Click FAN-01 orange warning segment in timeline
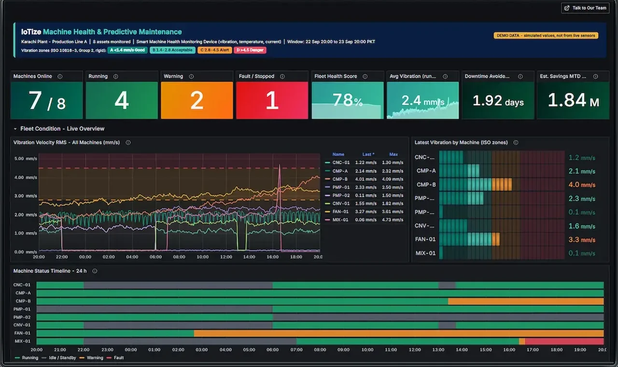The image size is (618, 367). (x=399, y=333)
